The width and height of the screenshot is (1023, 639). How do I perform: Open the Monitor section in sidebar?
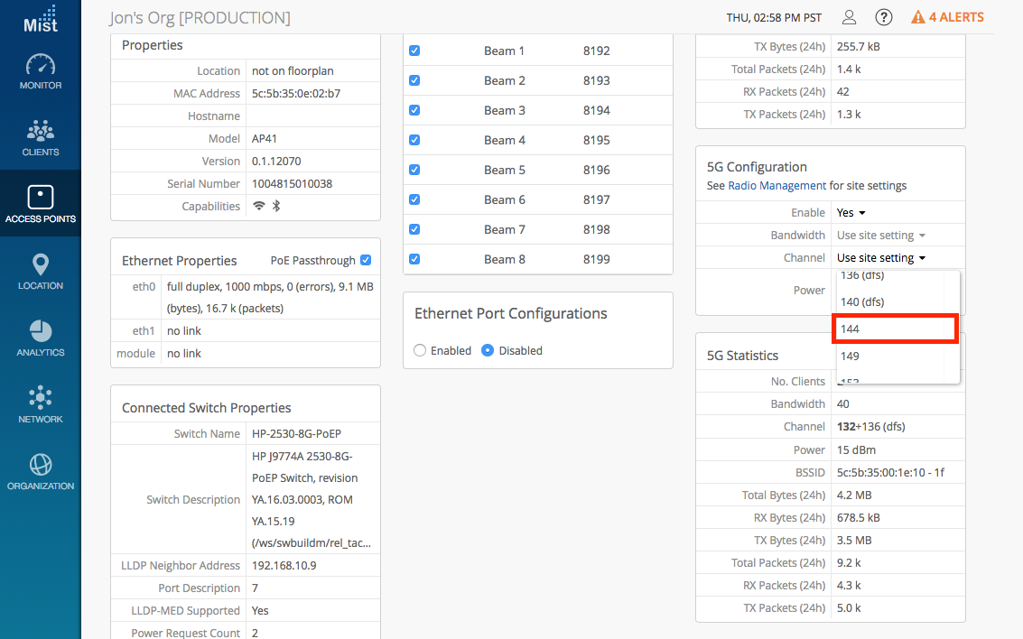(41, 72)
